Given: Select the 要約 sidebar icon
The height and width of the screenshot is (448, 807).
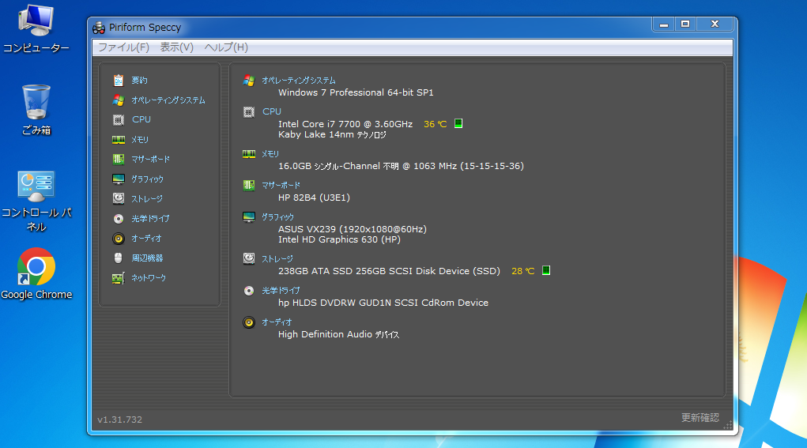Looking at the screenshot, I should (x=119, y=81).
